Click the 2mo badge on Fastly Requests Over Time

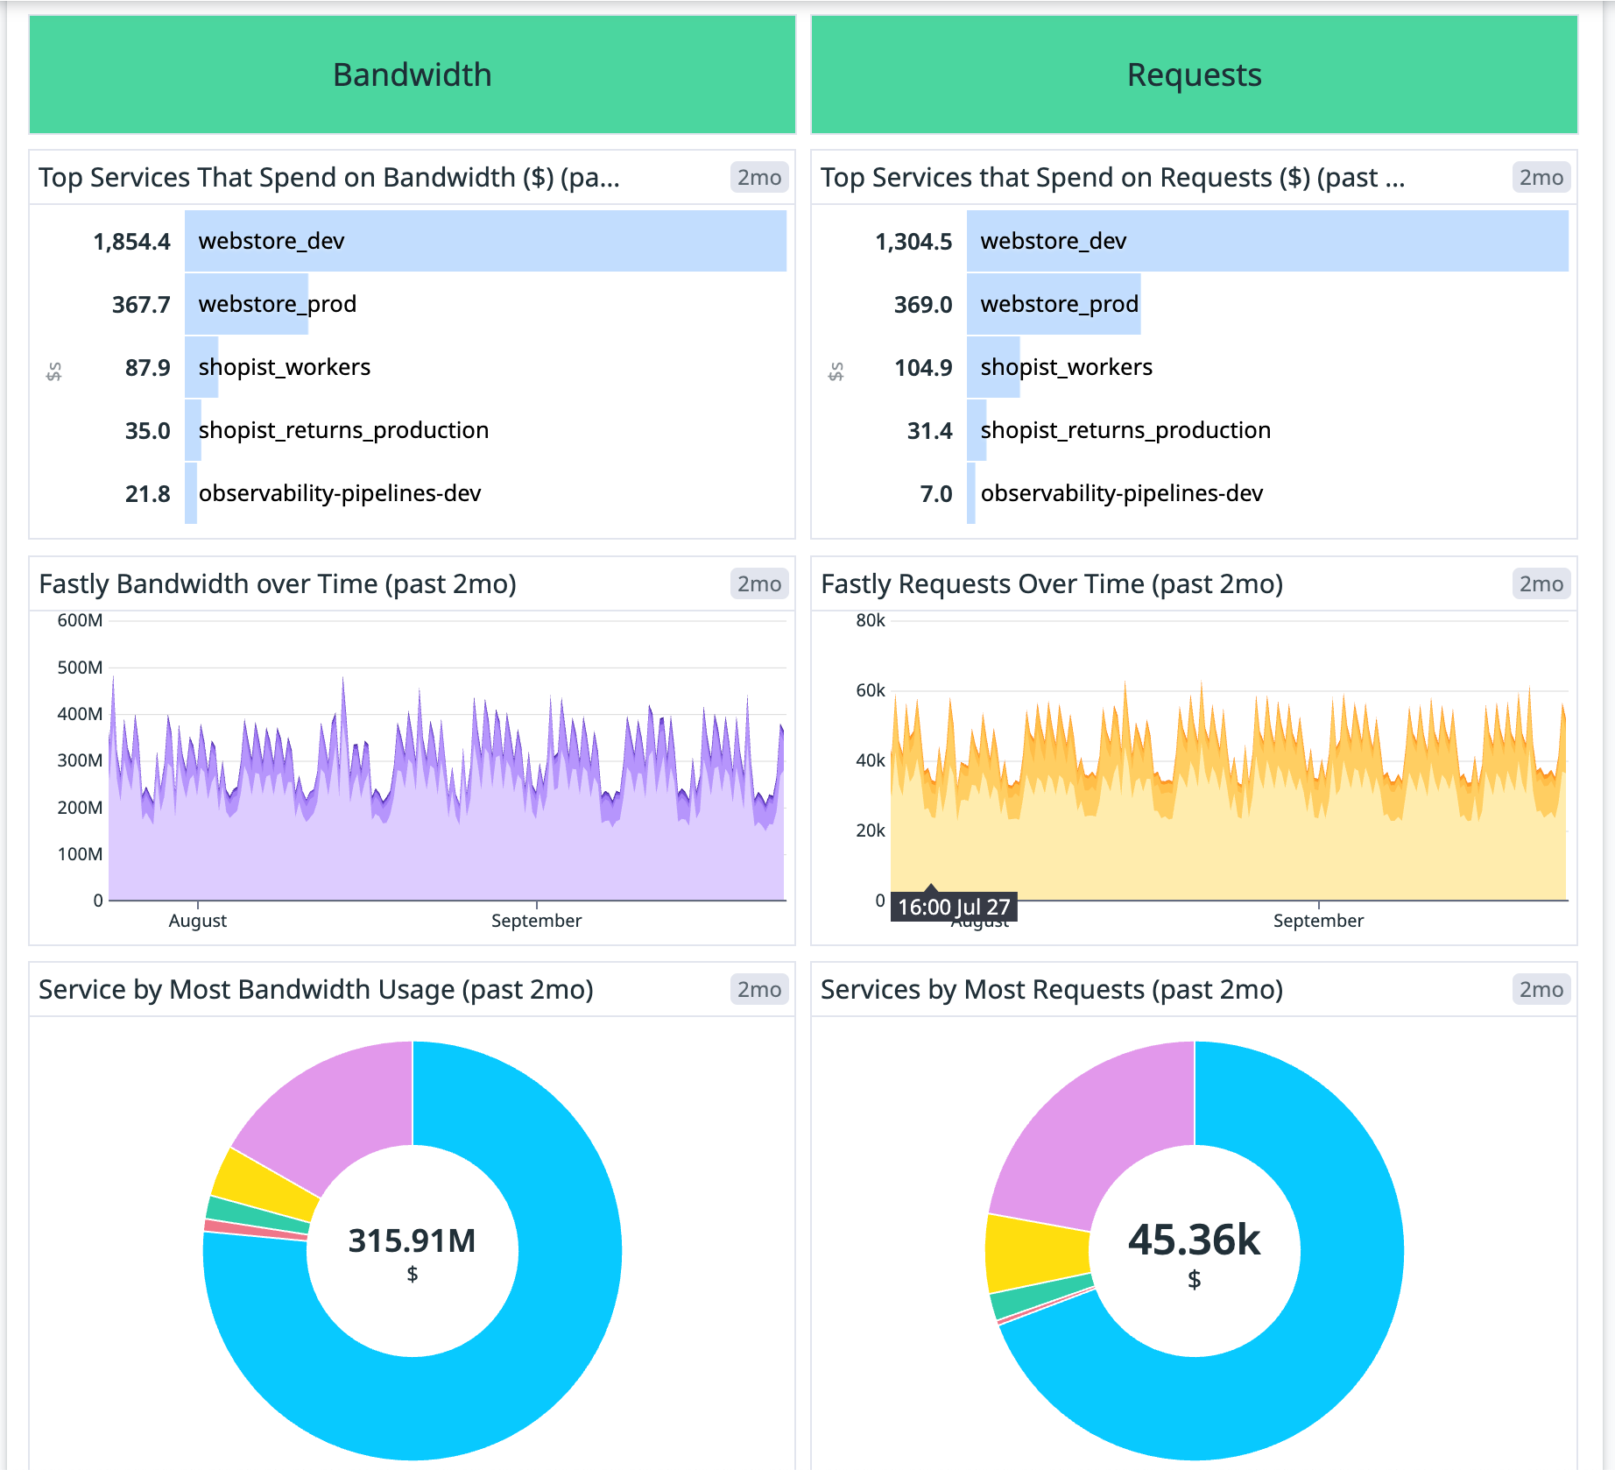click(x=1541, y=583)
